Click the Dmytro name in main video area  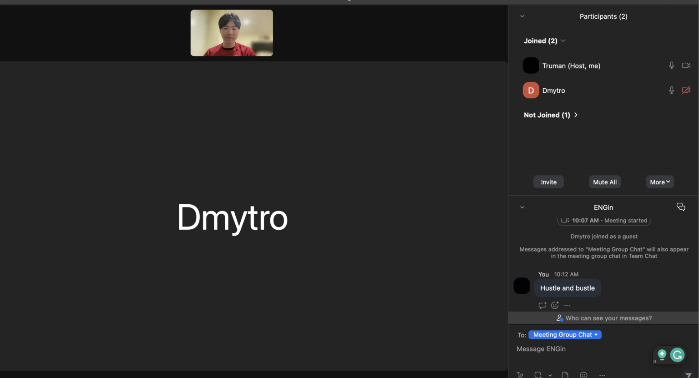click(x=233, y=217)
